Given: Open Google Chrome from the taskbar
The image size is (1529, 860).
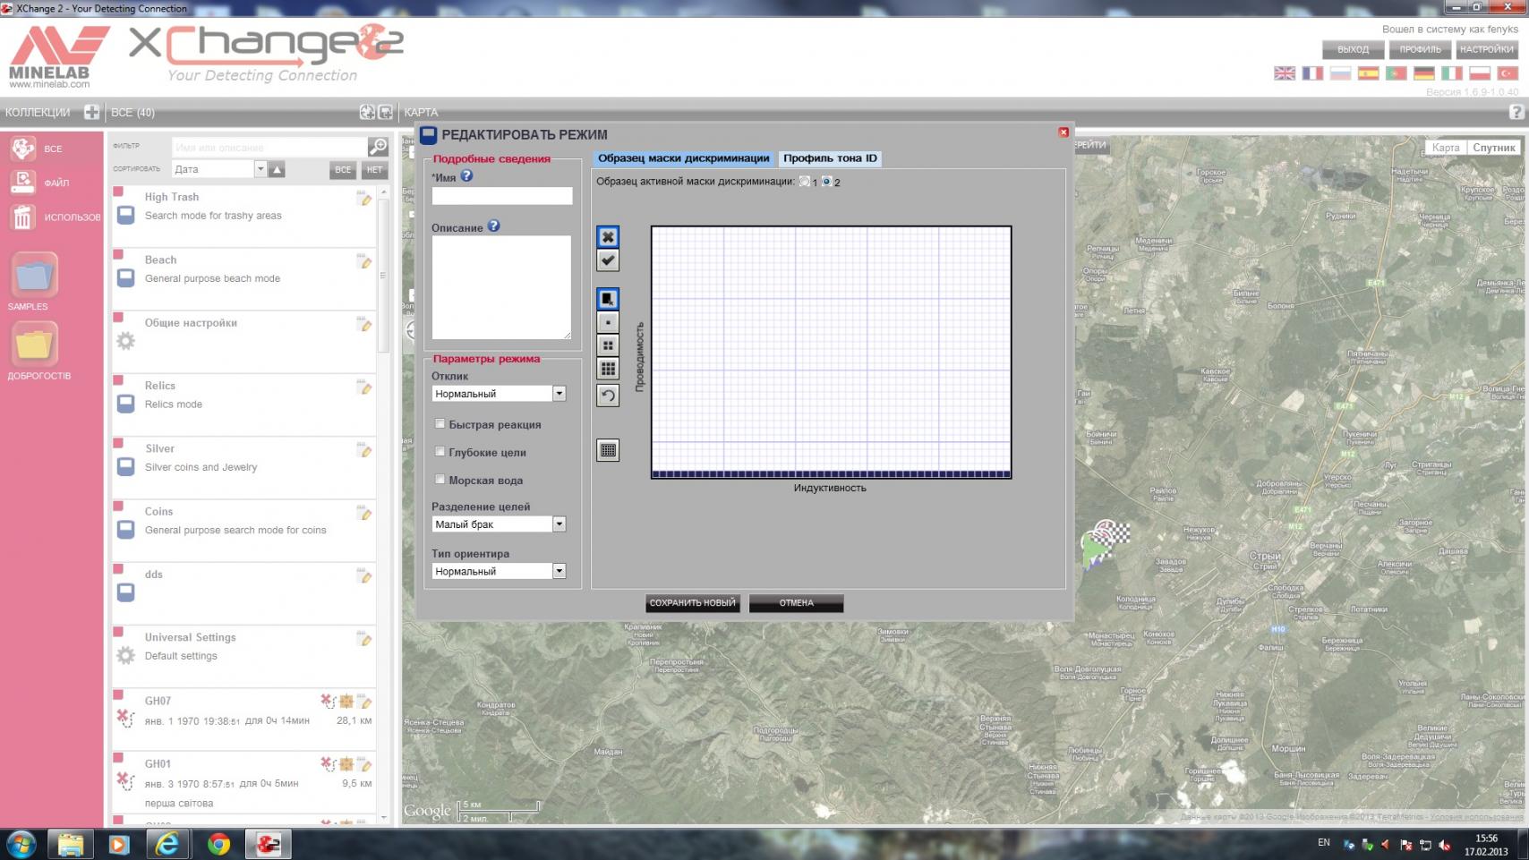Looking at the screenshot, I should 218,844.
